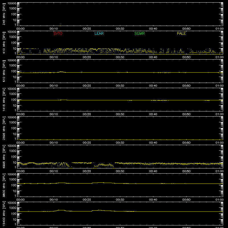The height and width of the screenshot is (228, 228).
Task: Click the red SVTO station label
Action: click(x=58, y=33)
